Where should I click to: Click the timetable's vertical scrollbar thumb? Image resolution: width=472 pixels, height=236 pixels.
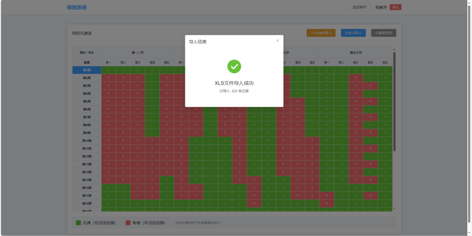[x=394, y=101]
